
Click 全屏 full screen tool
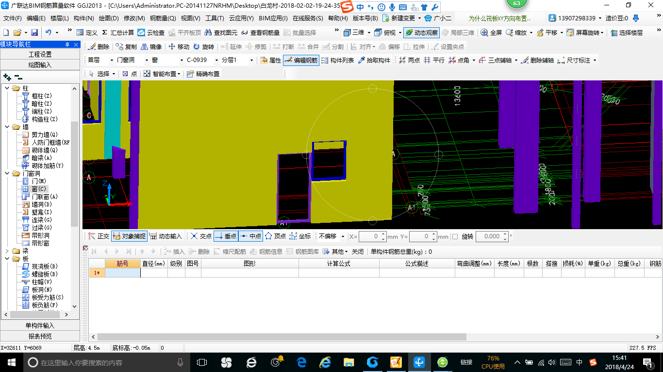click(491, 32)
